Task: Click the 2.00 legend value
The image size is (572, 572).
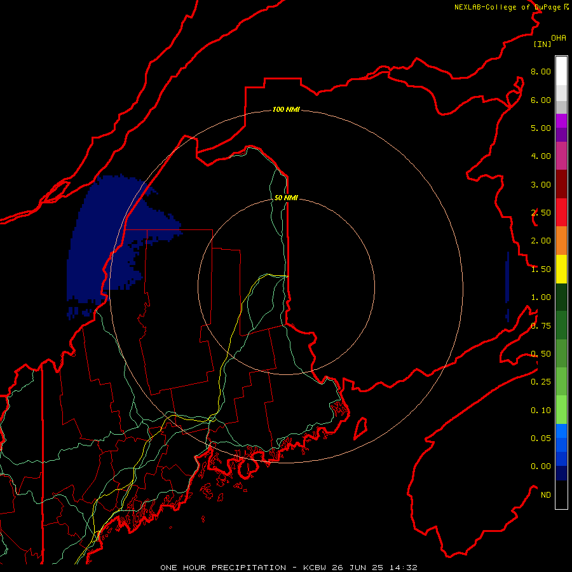Action: [541, 241]
